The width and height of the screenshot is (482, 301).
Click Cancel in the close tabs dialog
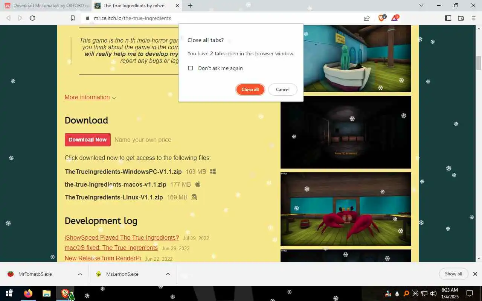tap(283, 90)
